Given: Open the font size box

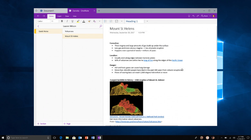Looking at the screenshot, I should [54, 21].
